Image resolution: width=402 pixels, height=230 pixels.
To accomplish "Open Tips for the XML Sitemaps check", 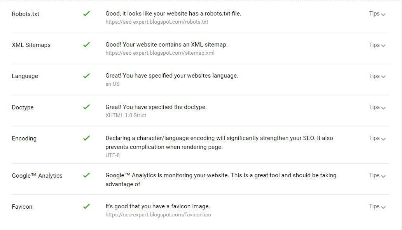I will click(376, 45).
